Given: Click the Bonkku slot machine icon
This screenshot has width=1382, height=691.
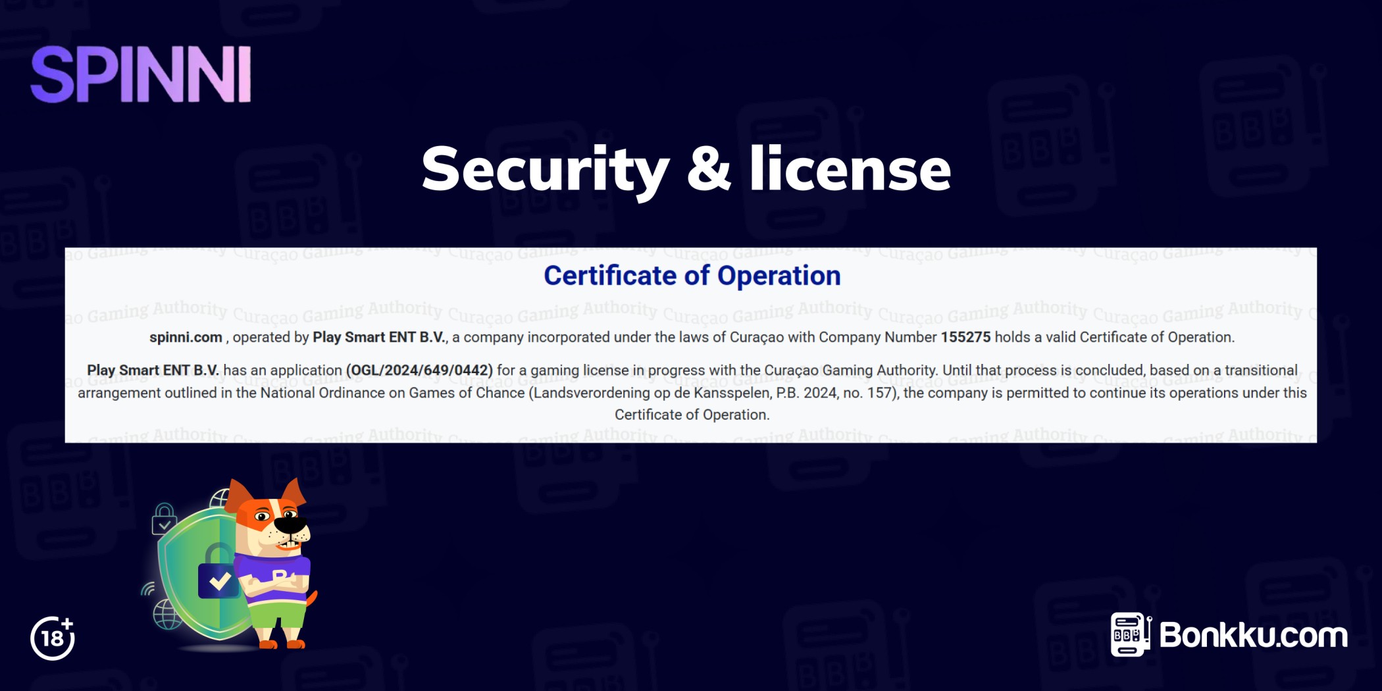Looking at the screenshot, I should click(1131, 634).
